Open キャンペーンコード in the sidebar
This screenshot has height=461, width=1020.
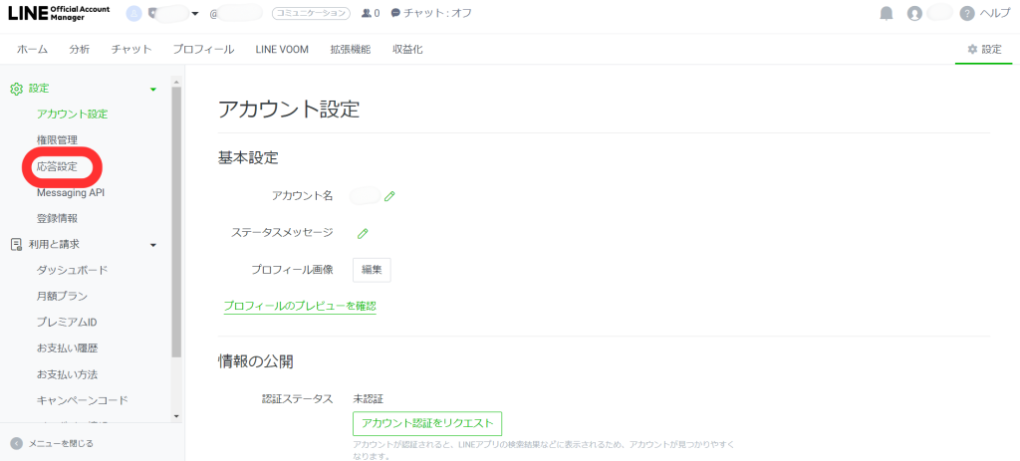(83, 400)
